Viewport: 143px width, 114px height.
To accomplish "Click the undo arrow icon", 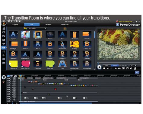I will [12, 21].
